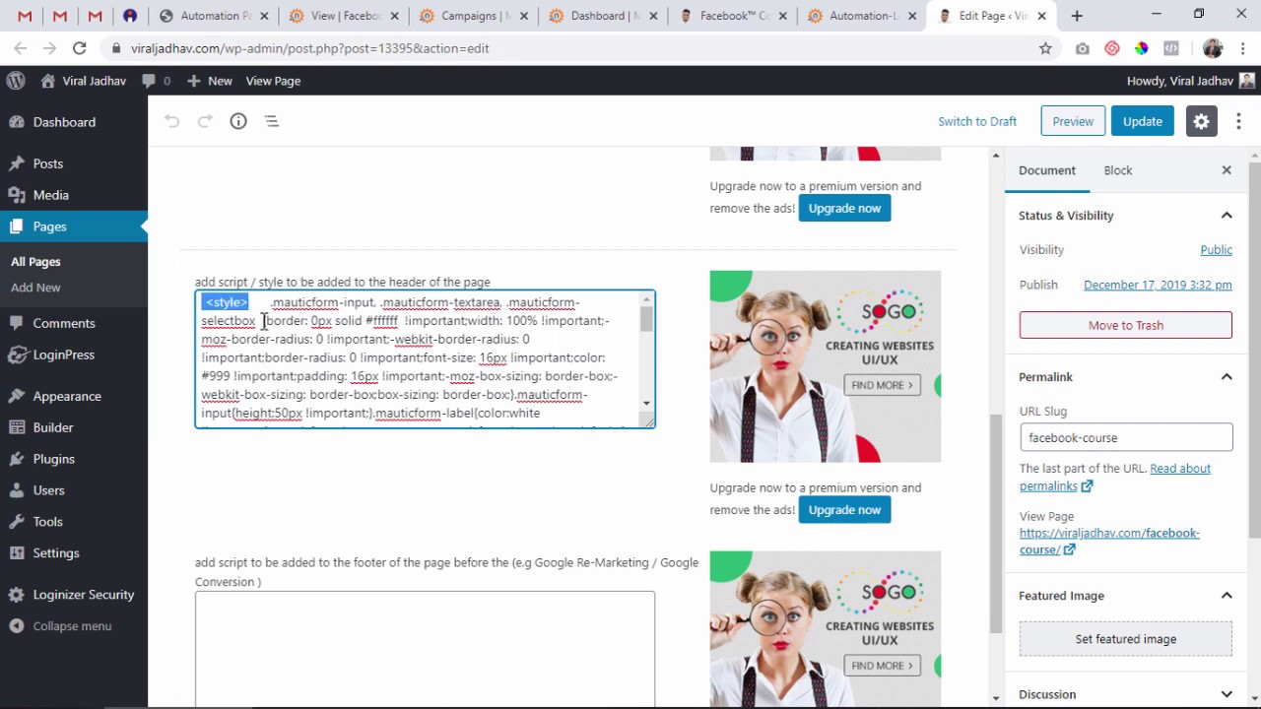The height and width of the screenshot is (709, 1261).
Task: Open Users in the sidebar
Action: [x=48, y=490]
